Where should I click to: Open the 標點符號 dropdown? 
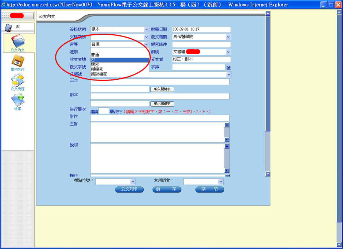point(133,181)
